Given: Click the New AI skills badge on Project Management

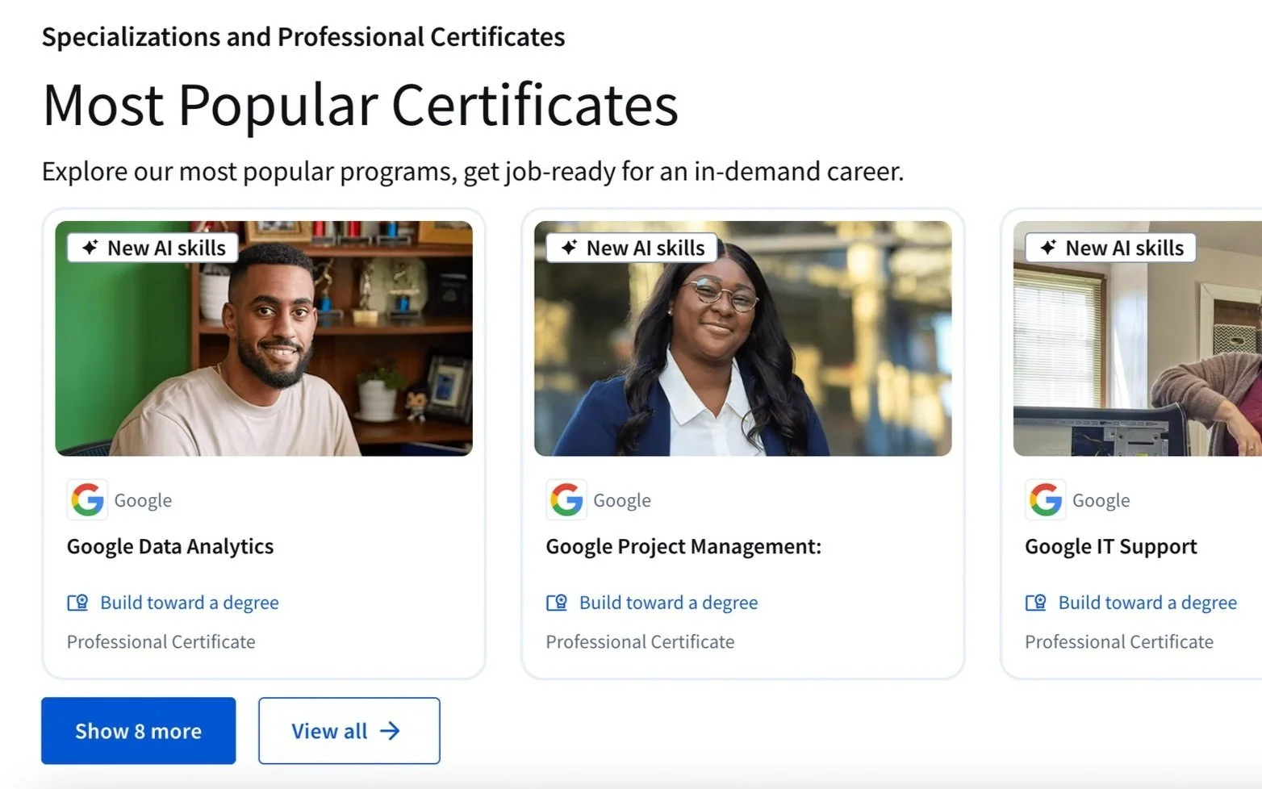Looking at the screenshot, I should [632, 248].
